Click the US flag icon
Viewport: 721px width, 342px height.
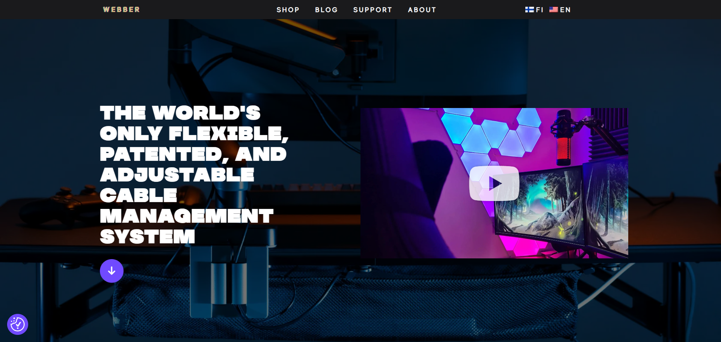553,10
